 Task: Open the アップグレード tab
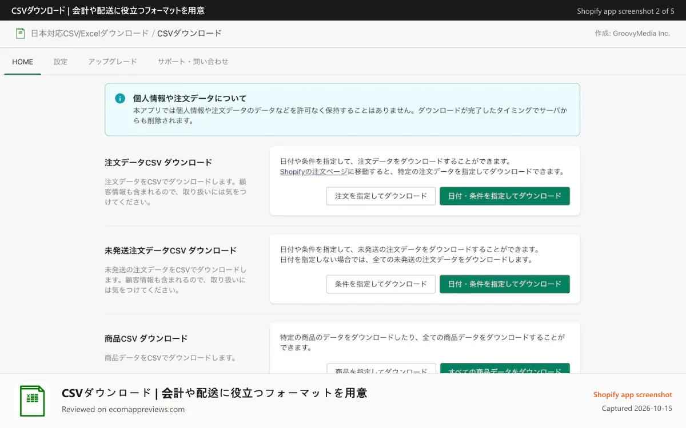pyautogui.click(x=113, y=62)
